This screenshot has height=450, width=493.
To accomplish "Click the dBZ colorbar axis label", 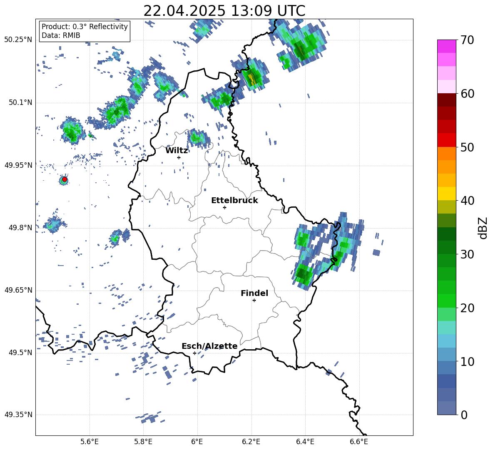I will click(483, 228).
